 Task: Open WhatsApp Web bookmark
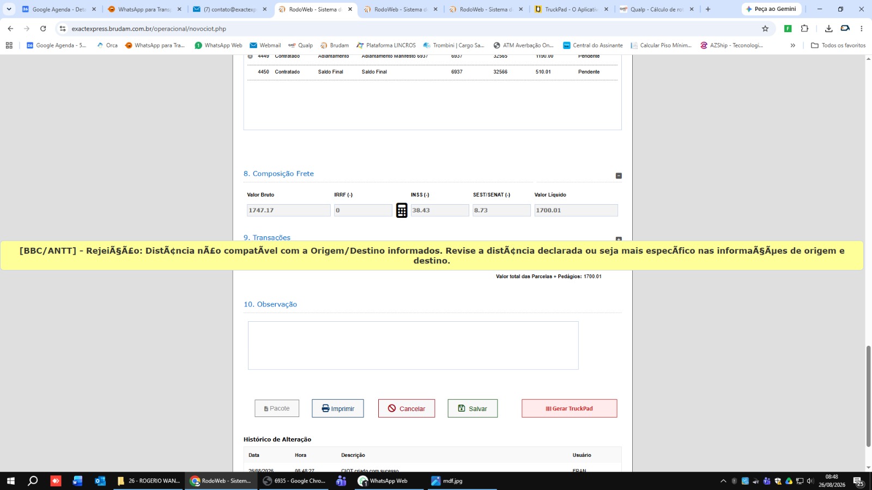pyautogui.click(x=219, y=45)
